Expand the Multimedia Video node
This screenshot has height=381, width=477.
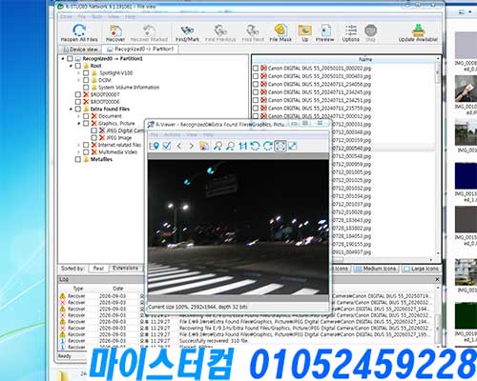78,152
